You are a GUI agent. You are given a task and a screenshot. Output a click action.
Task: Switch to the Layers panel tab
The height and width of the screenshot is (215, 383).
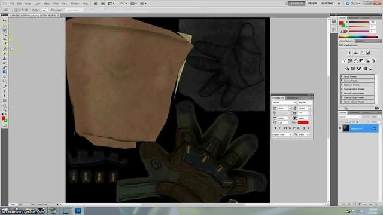[342, 113]
